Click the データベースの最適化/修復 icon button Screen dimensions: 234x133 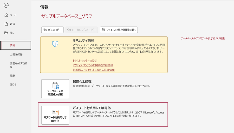coord(55,89)
